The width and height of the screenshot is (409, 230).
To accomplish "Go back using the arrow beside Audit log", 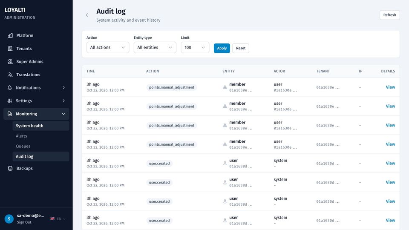I will [x=87, y=15].
